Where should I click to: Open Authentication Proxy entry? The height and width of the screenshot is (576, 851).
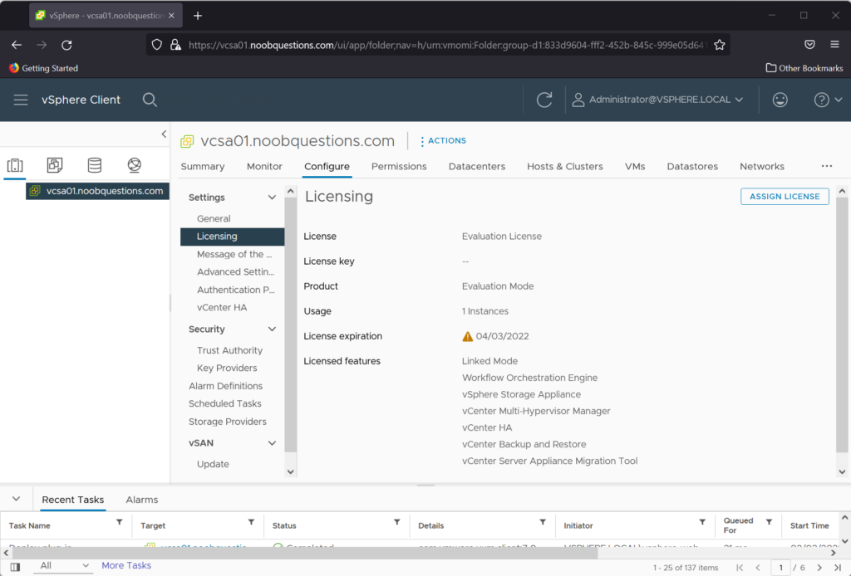click(x=235, y=290)
